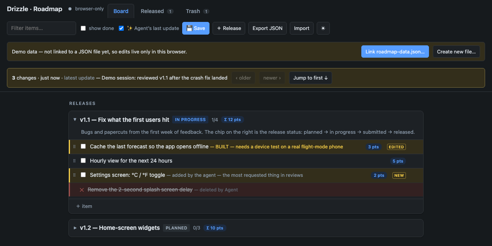Click the 3 pts badge on Cache item

(374, 147)
